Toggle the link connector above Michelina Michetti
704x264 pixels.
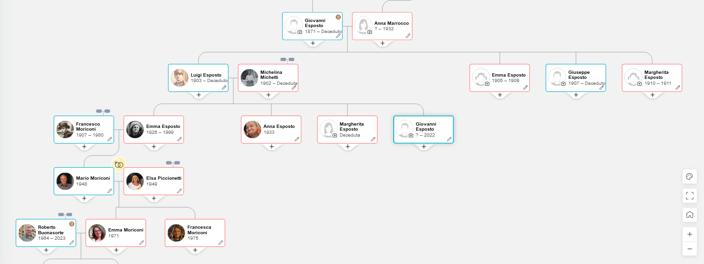pos(287,59)
